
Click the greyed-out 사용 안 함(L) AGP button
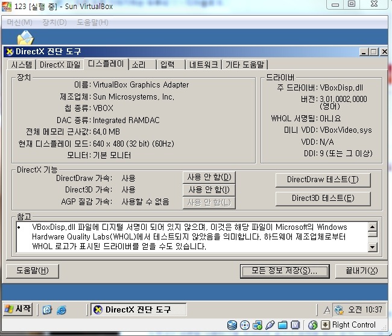tap(209, 203)
